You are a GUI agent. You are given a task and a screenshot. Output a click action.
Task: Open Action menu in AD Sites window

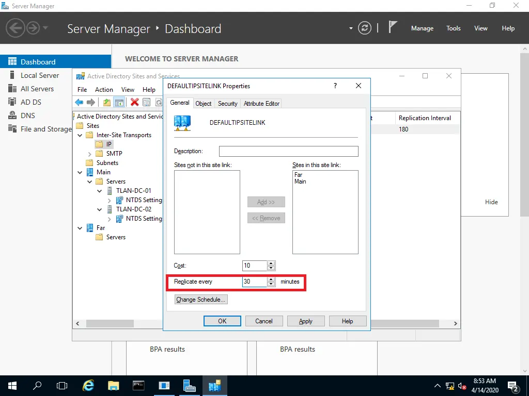pyautogui.click(x=104, y=89)
